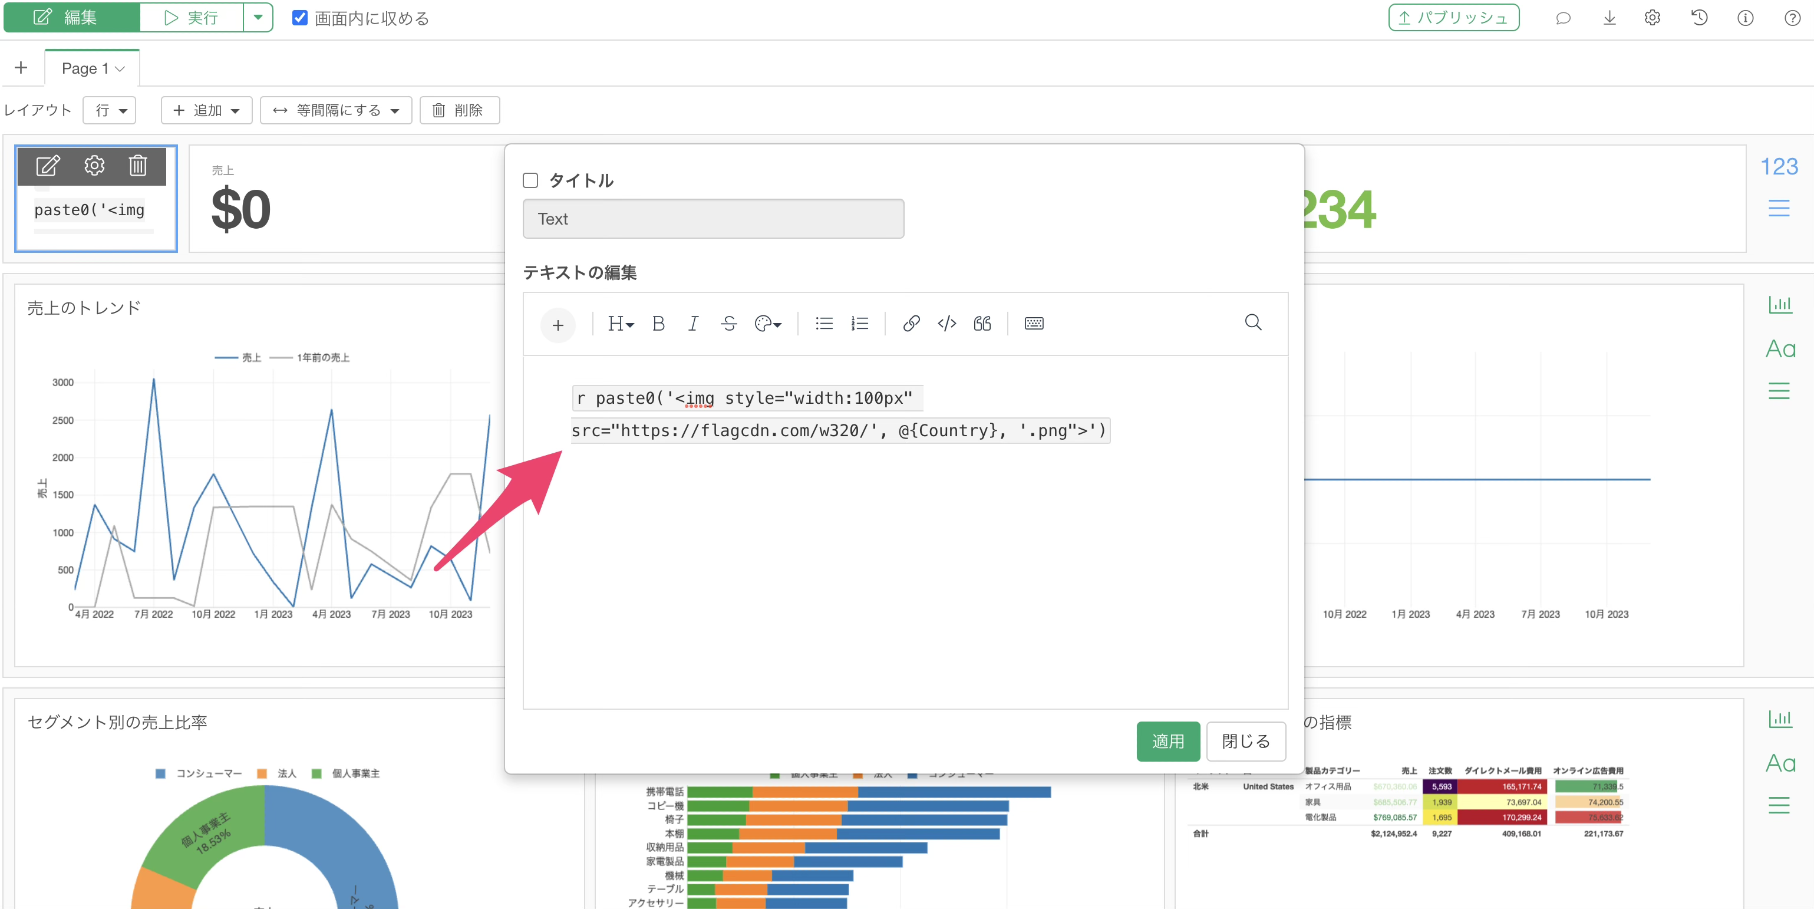Viewport: 1814px width, 909px height.
Task: Click the edit pencil icon on text tile
Action: 48,166
